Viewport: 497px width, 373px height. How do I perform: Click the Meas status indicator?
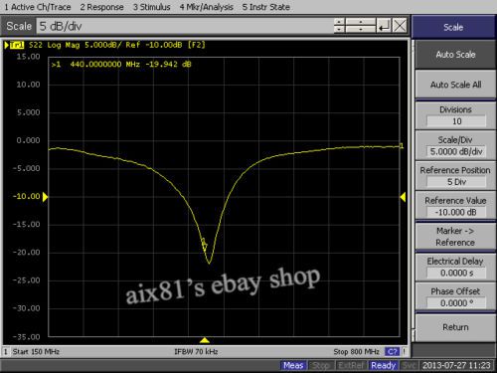pyautogui.click(x=293, y=365)
